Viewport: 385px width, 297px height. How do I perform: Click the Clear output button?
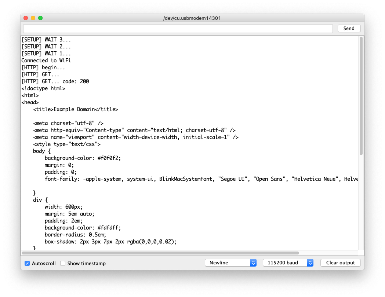340,263
